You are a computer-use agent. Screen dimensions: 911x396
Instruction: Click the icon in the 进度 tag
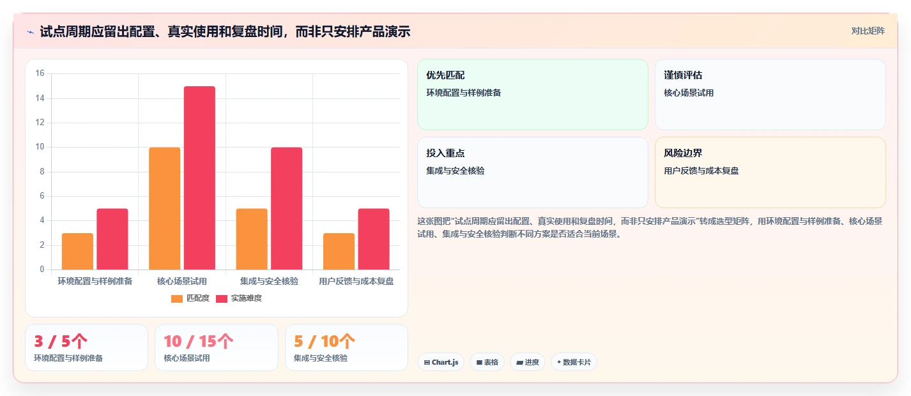tap(519, 362)
